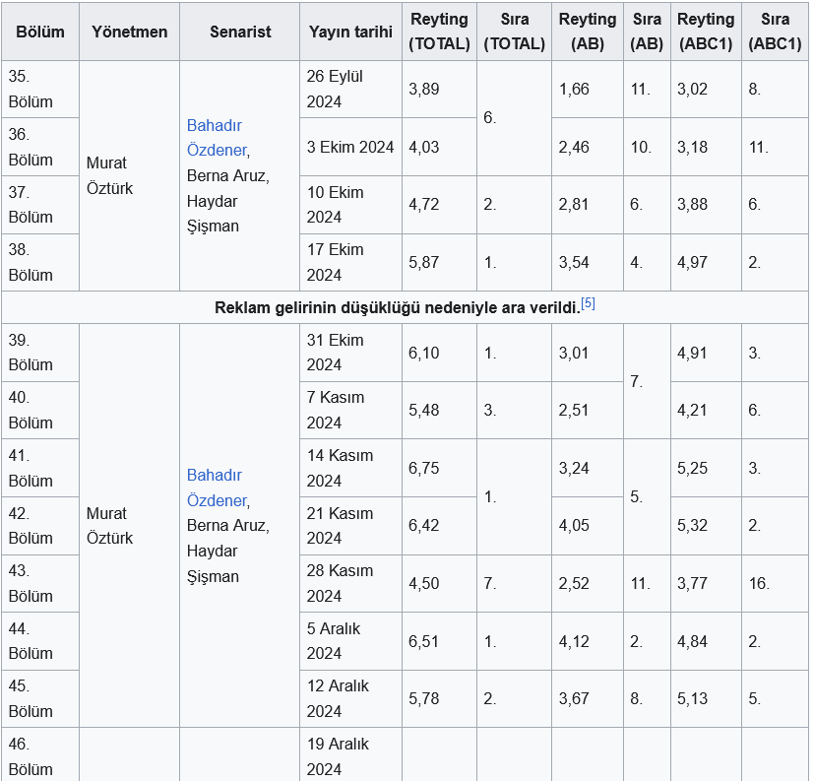813x781 pixels.
Task: Click the 4,12 AB rating cell
Action: [x=588, y=641]
